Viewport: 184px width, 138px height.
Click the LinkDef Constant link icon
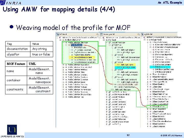point(109,102)
